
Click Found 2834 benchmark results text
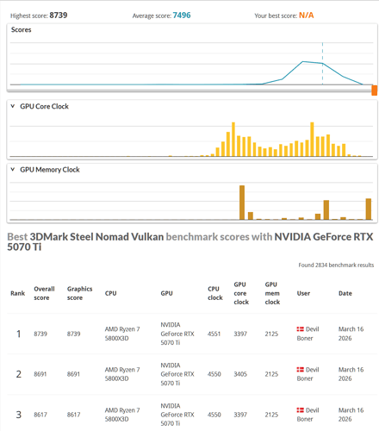(336, 265)
